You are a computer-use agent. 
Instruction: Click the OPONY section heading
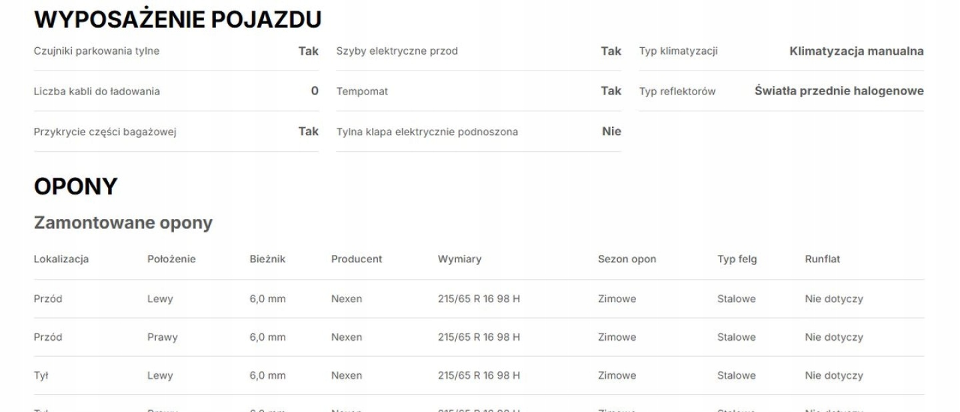75,187
